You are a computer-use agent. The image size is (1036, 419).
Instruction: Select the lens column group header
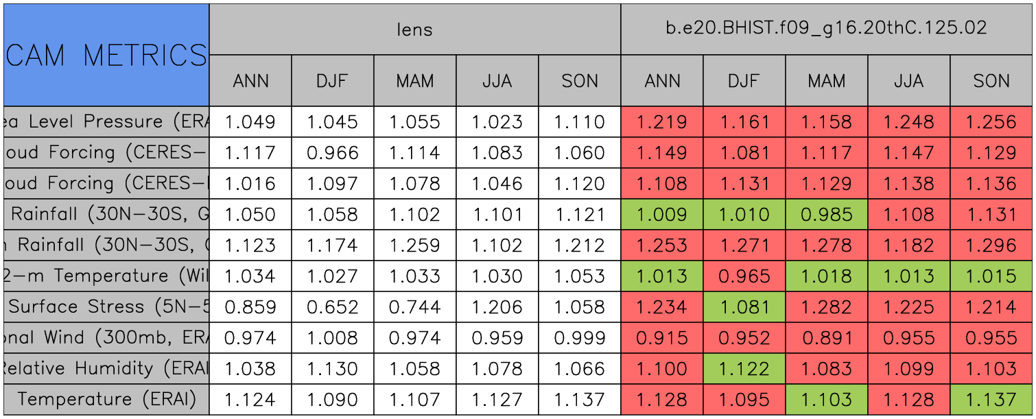414,29
